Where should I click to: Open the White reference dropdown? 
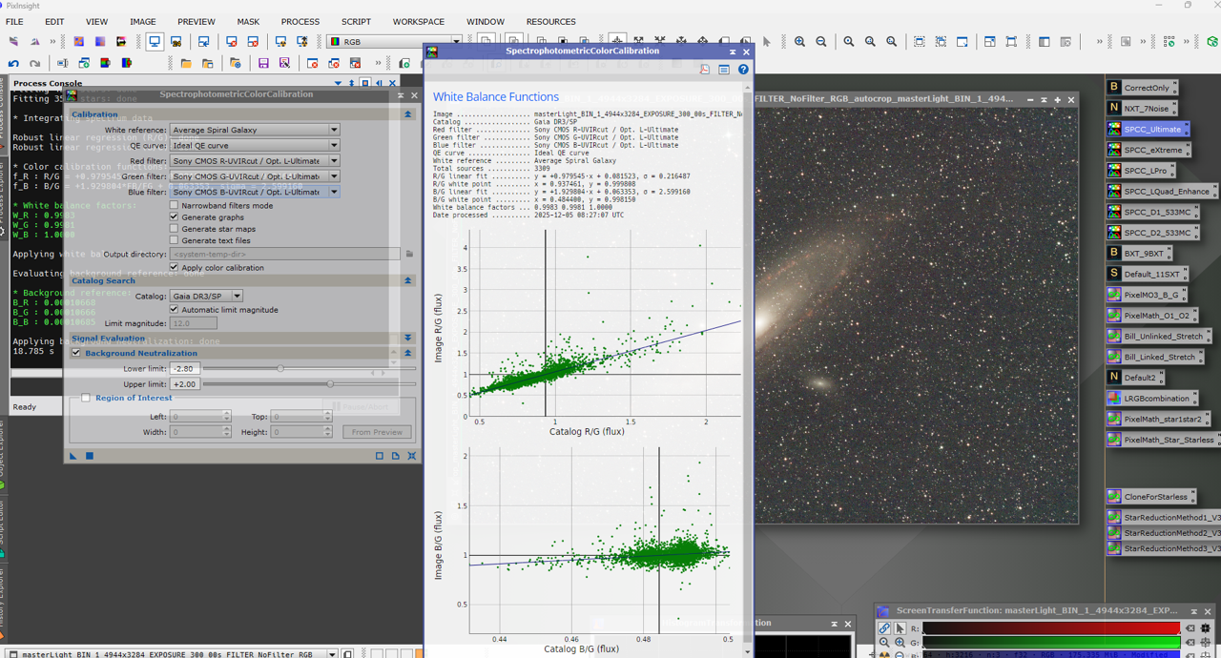point(254,130)
